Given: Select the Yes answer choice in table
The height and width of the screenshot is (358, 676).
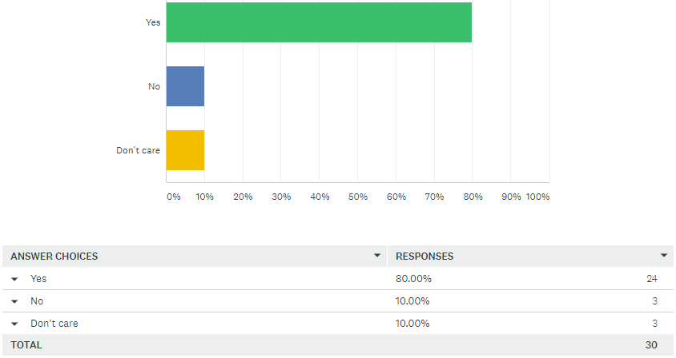Looking at the screenshot, I should [x=38, y=279].
